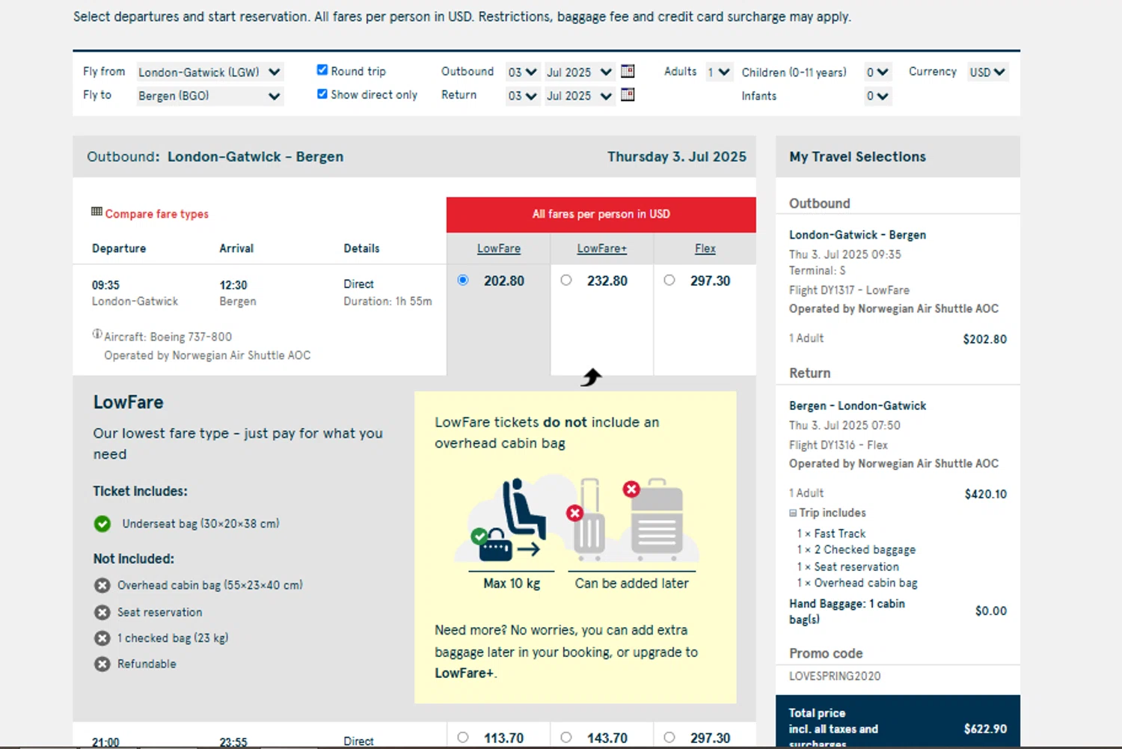Click the $420.10 return adult price
This screenshot has width=1122, height=749.
point(986,494)
